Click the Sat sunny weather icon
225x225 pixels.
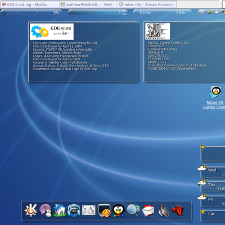pyautogui.click(x=202, y=211)
